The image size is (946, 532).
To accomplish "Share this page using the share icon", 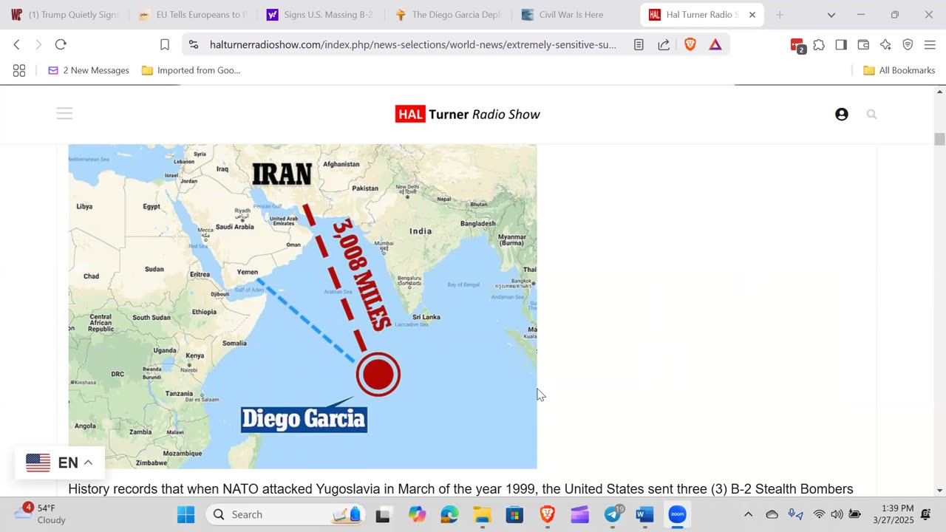I will [x=664, y=44].
